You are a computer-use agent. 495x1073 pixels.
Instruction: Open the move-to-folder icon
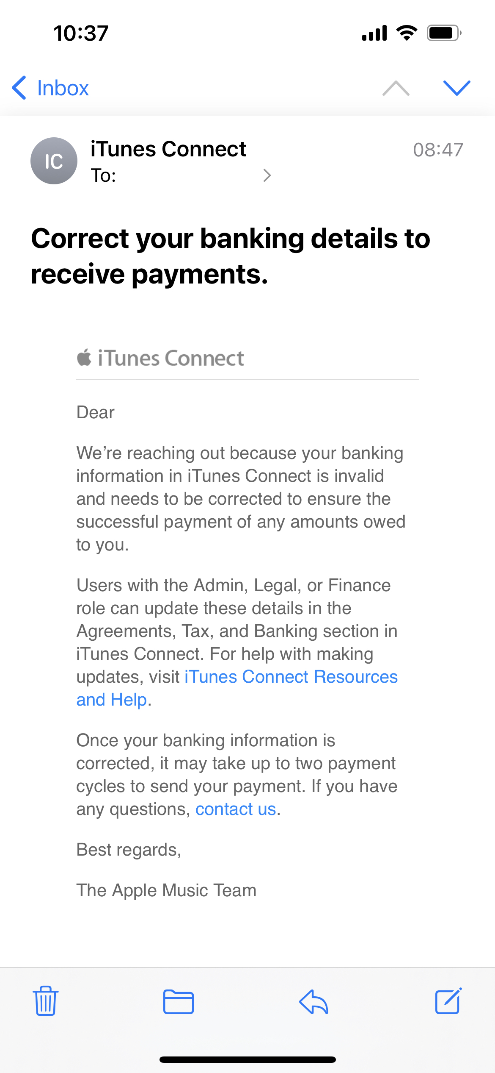(179, 1002)
